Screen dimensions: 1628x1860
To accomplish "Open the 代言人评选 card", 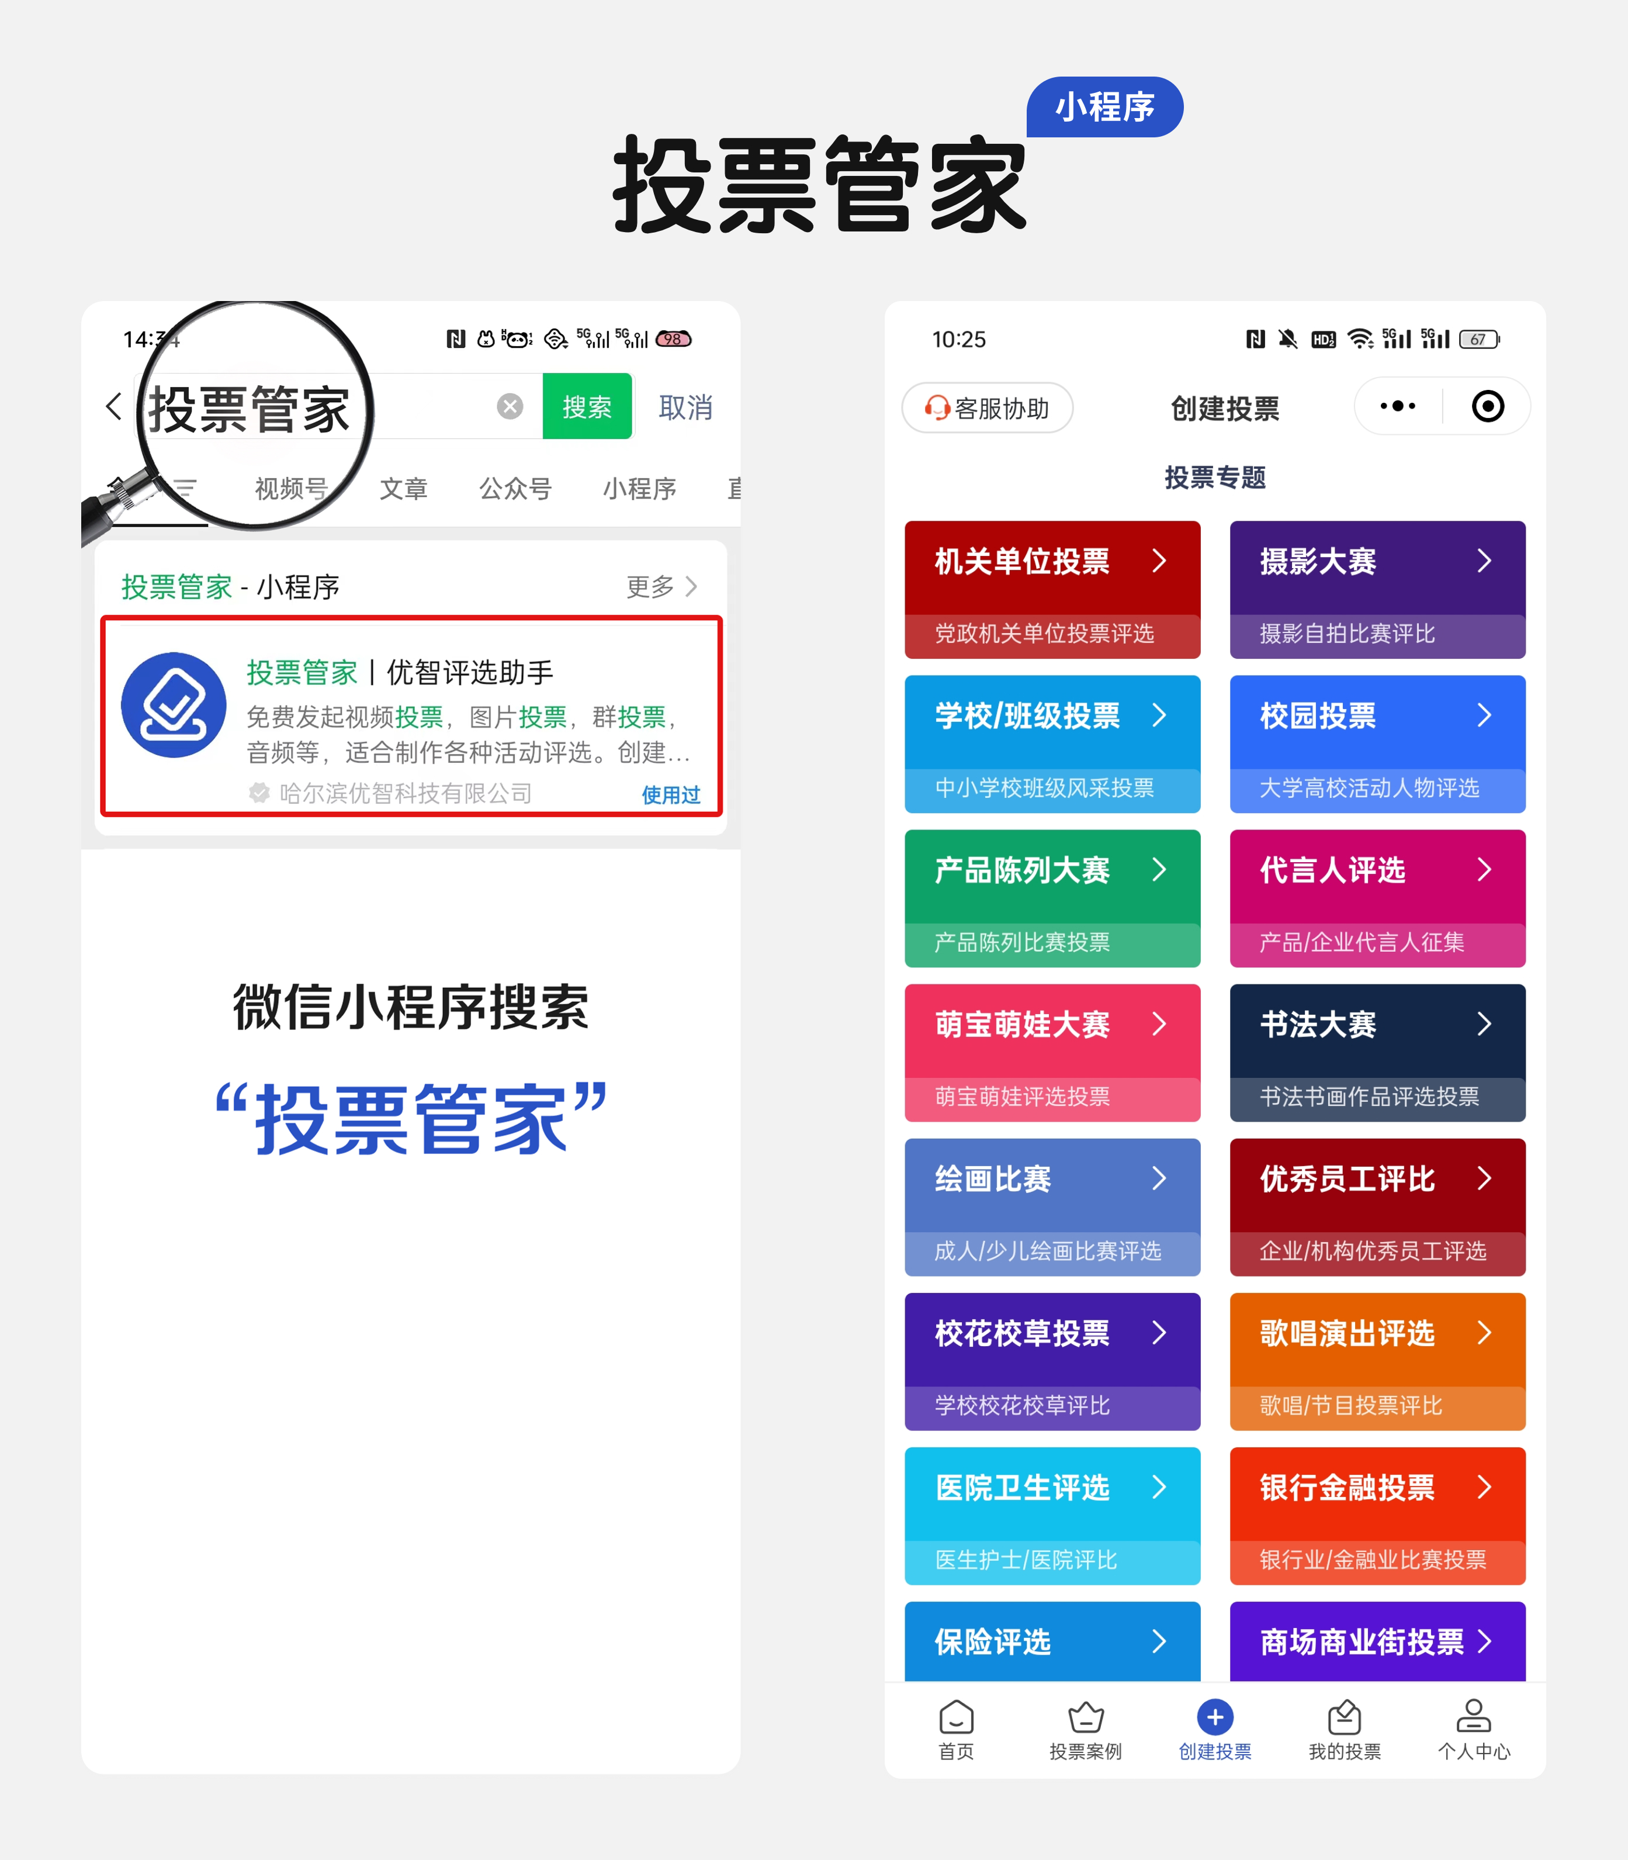I will point(1377,898).
